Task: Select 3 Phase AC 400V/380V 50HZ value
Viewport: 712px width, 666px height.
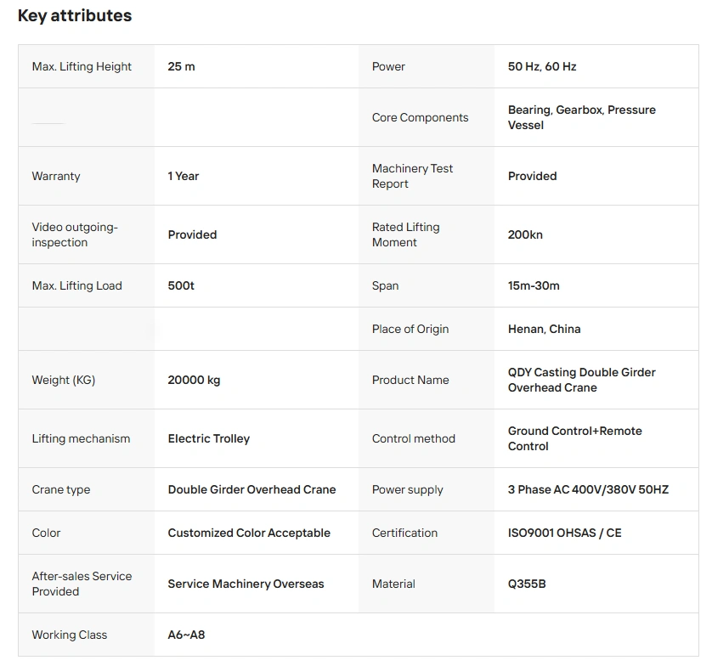Action: point(588,489)
